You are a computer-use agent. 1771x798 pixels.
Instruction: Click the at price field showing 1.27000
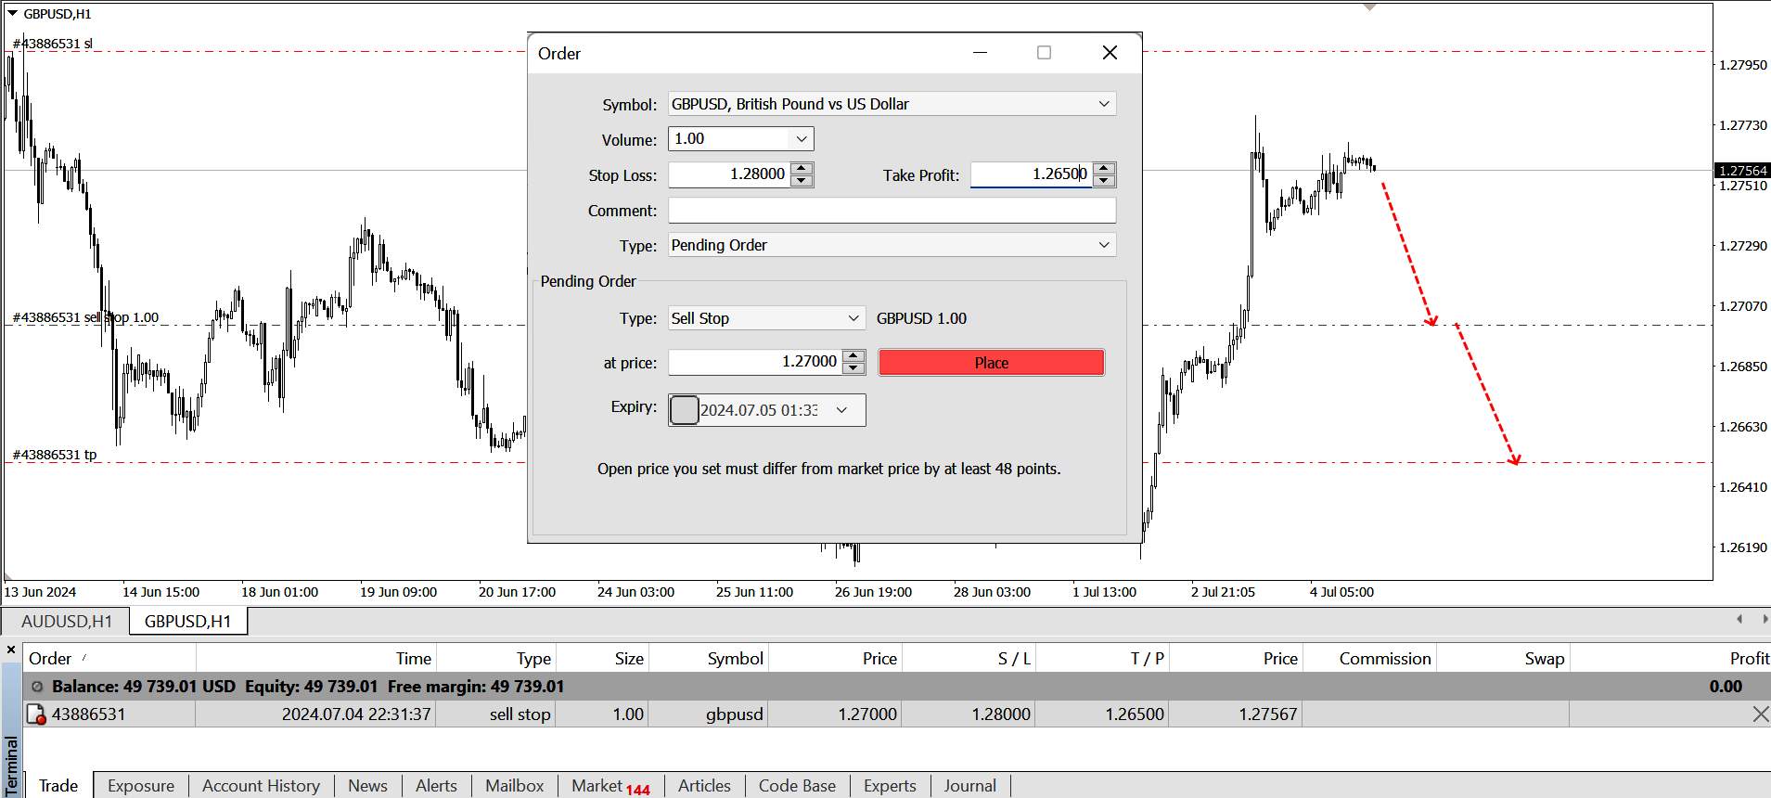755,362
